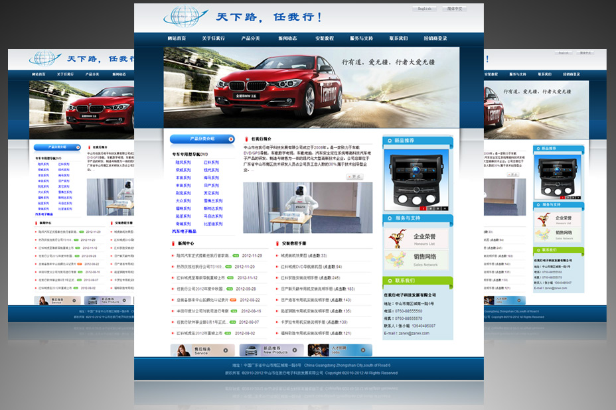Image resolution: width=616 pixels, height=410 pixels.
Task: Click the globe logo on the left page
Action: point(44,58)
